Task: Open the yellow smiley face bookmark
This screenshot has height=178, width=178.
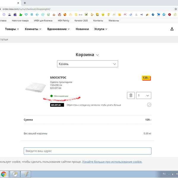Action: (x=103, y=15)
